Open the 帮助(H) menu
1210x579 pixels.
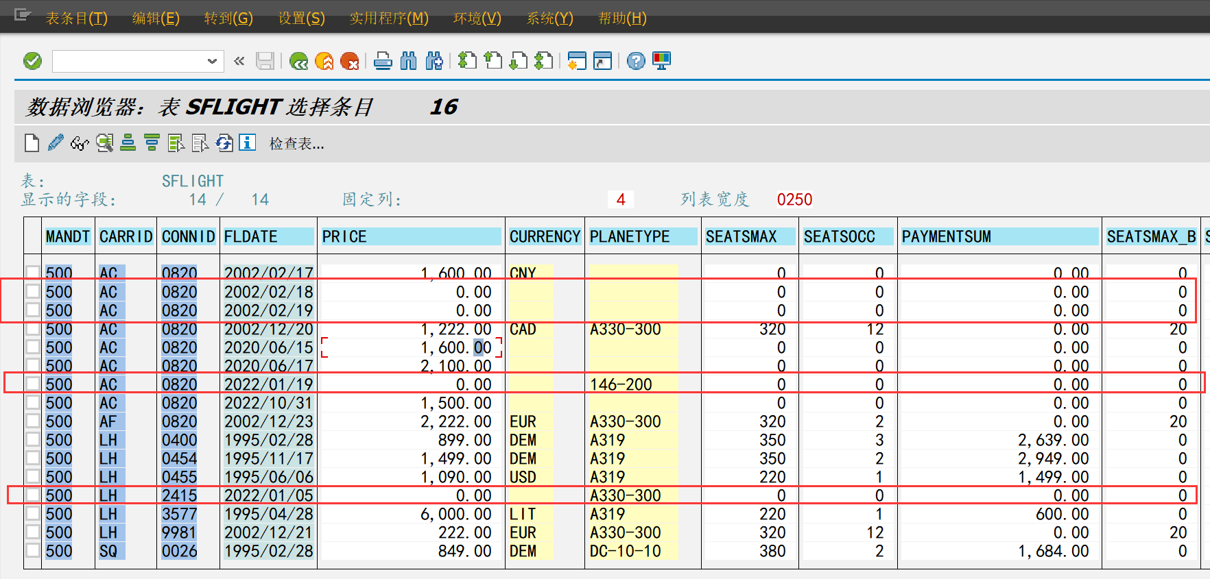pyautogui.click(x=623, y=18)
